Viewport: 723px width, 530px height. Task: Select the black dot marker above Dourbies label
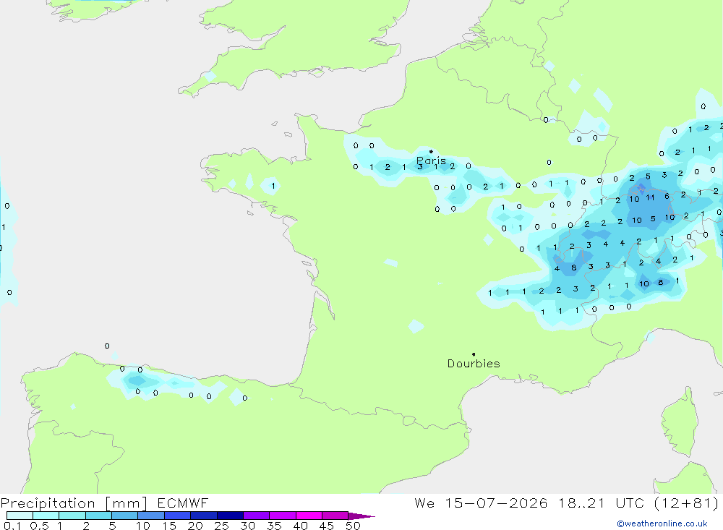coord(474,354)
